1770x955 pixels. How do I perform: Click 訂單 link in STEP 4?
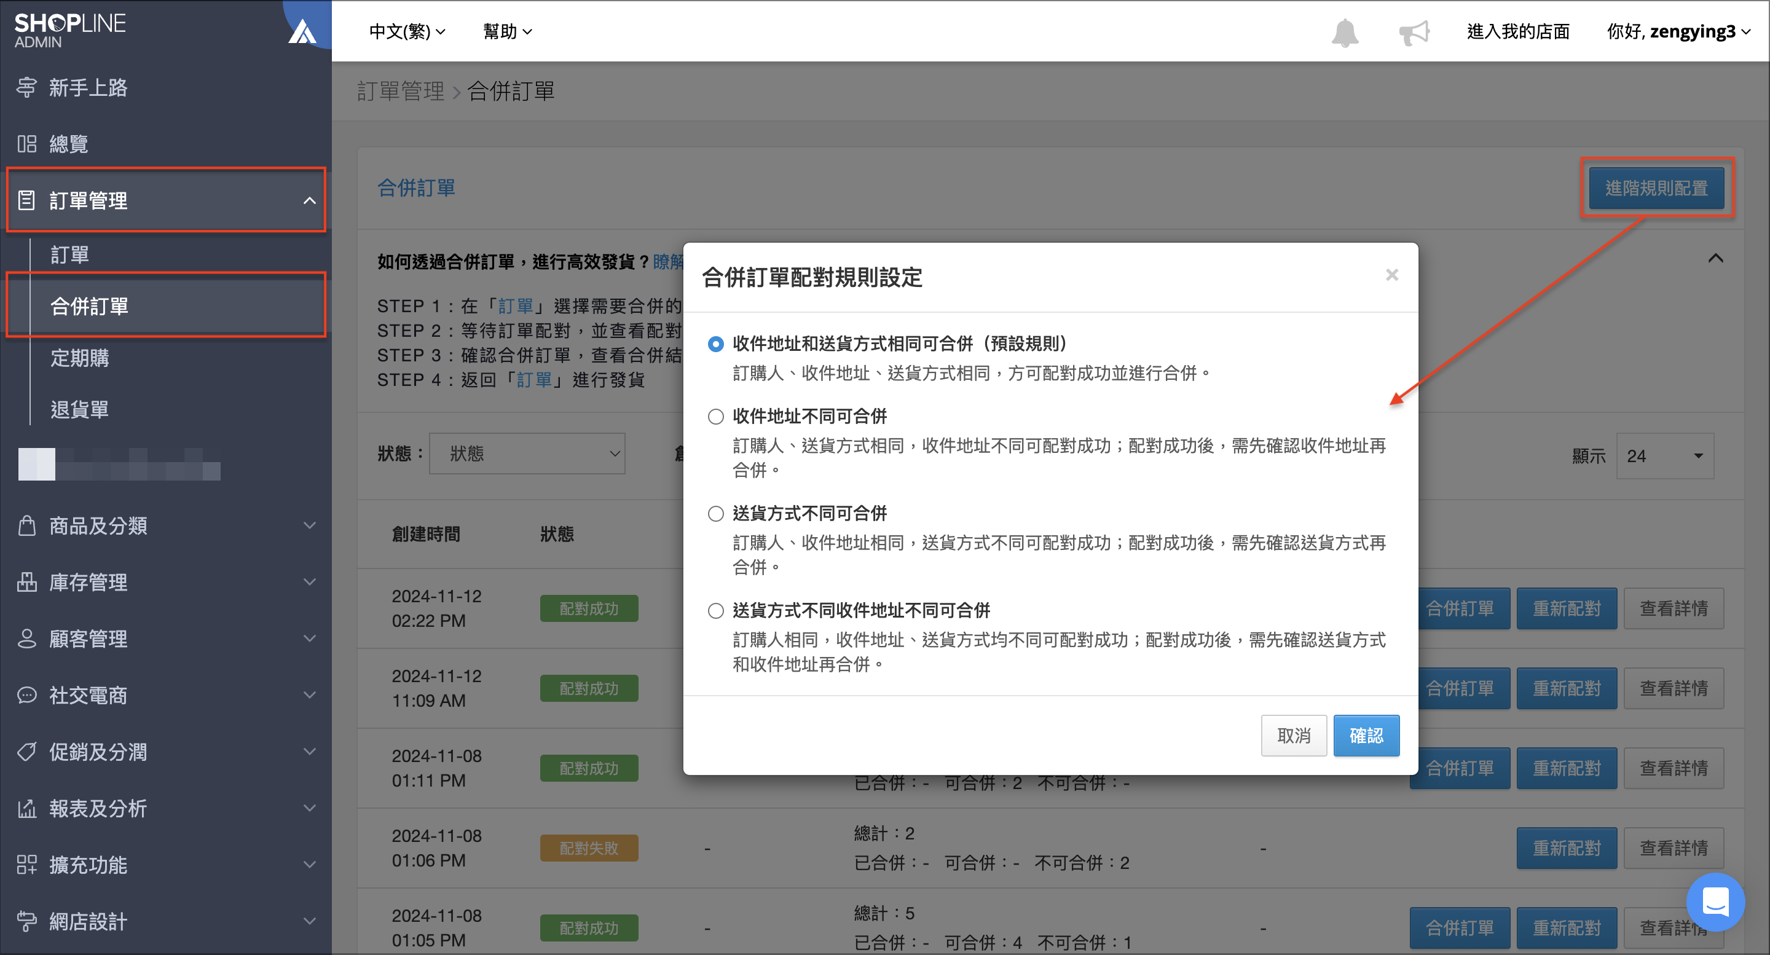534,380
